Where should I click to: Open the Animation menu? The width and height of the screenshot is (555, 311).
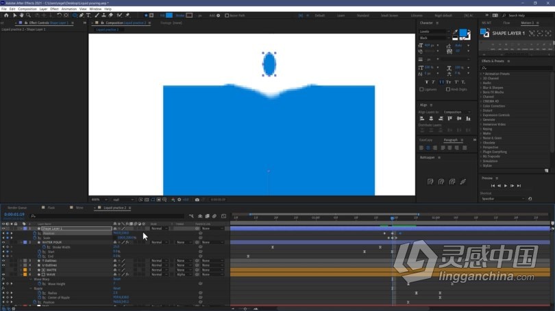69,9
